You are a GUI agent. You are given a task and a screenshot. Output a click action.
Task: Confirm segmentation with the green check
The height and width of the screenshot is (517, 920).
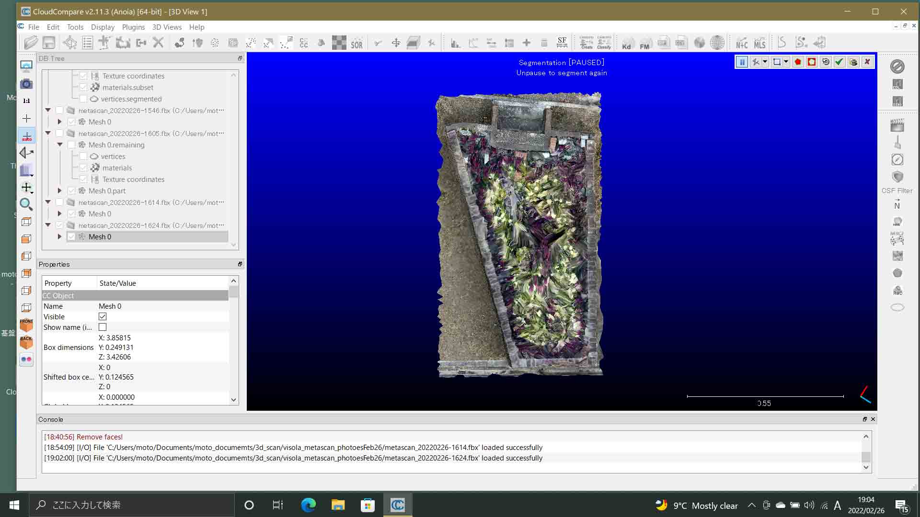tap(839, 62)
